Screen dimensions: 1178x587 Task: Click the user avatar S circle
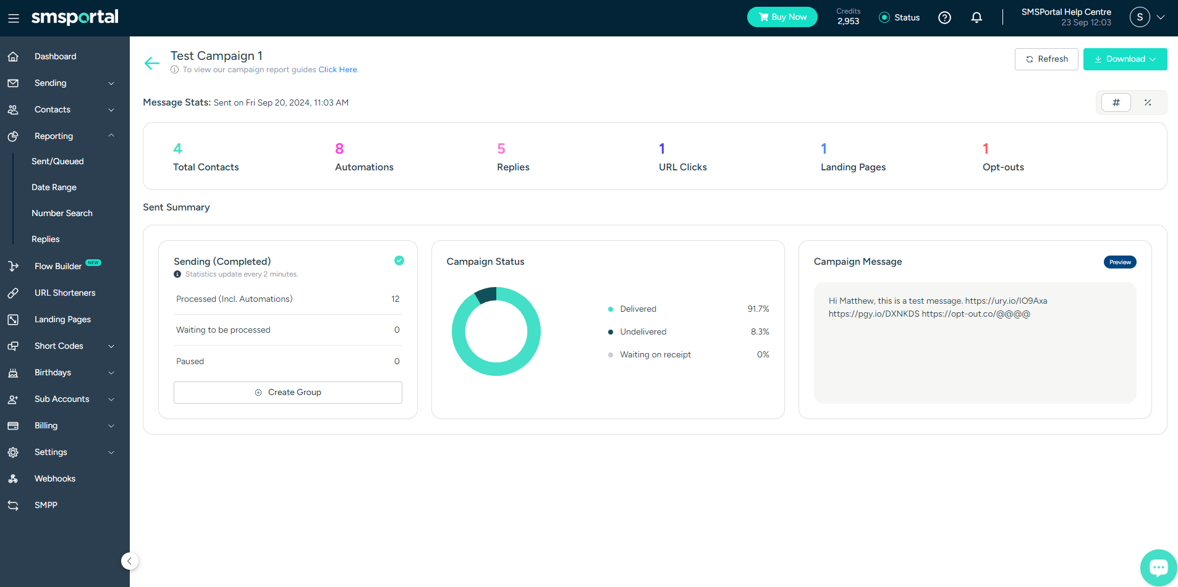[x=1140, y=17]
